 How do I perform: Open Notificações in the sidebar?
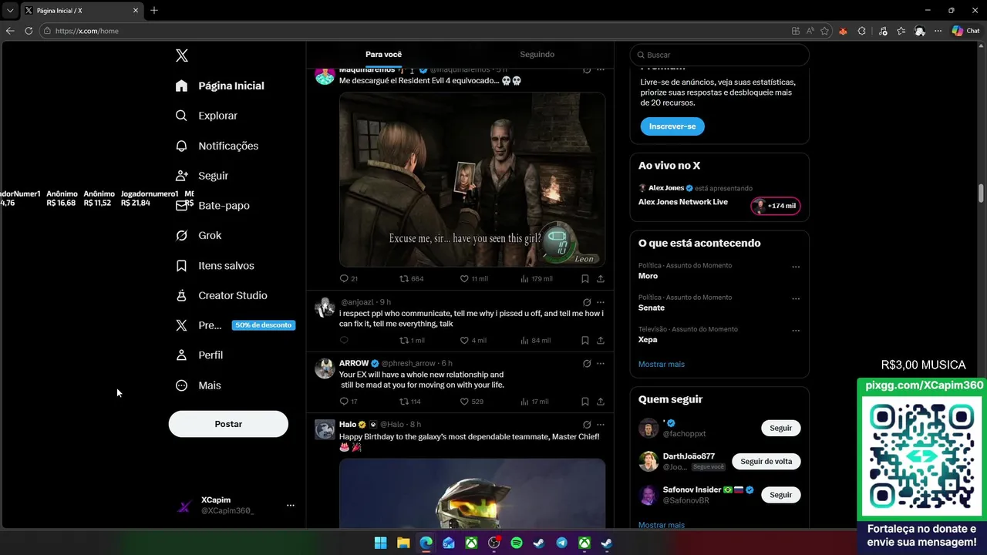(x=217, y=146)
